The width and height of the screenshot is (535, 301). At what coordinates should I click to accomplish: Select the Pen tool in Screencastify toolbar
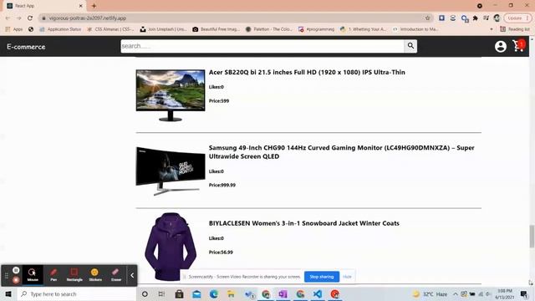tap(53, 275)
